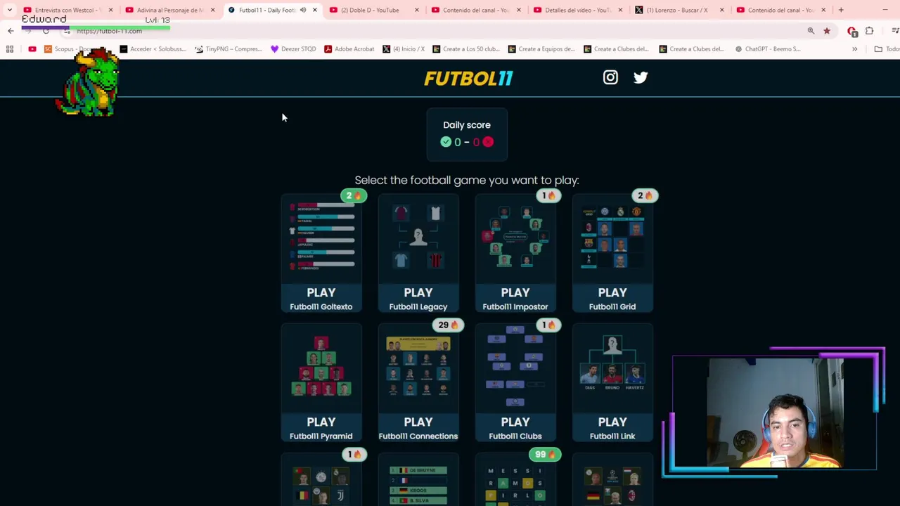Click the Link game thumbnail with Bruno
900x506 pixels.
612,367
